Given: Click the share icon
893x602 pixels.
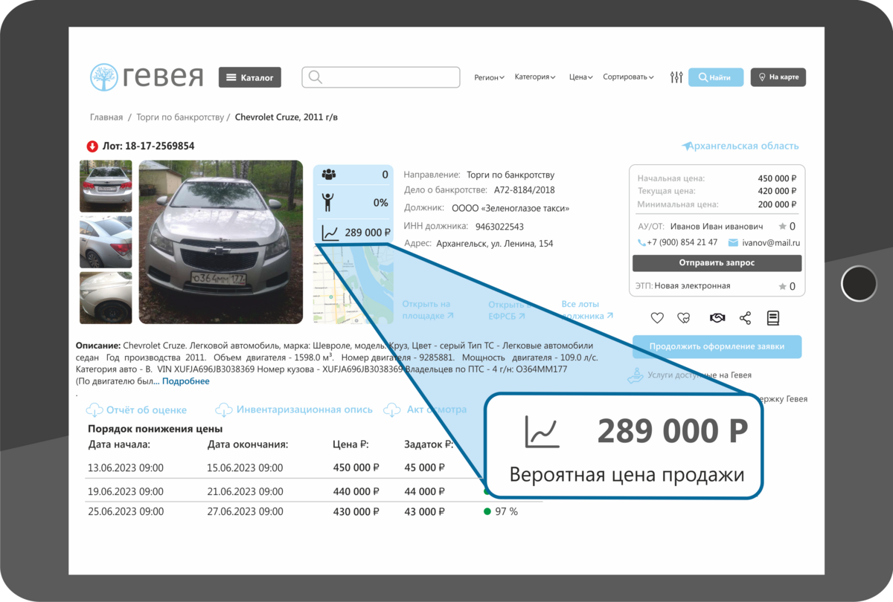Looking at the screenshot, I should point(745,318).
